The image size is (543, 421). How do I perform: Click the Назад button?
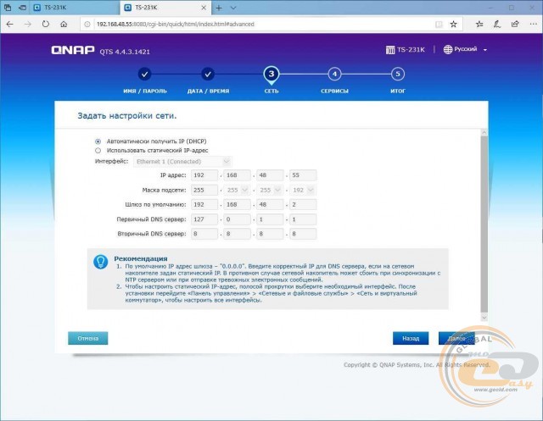pyautogui.click(x=411, y=338)
